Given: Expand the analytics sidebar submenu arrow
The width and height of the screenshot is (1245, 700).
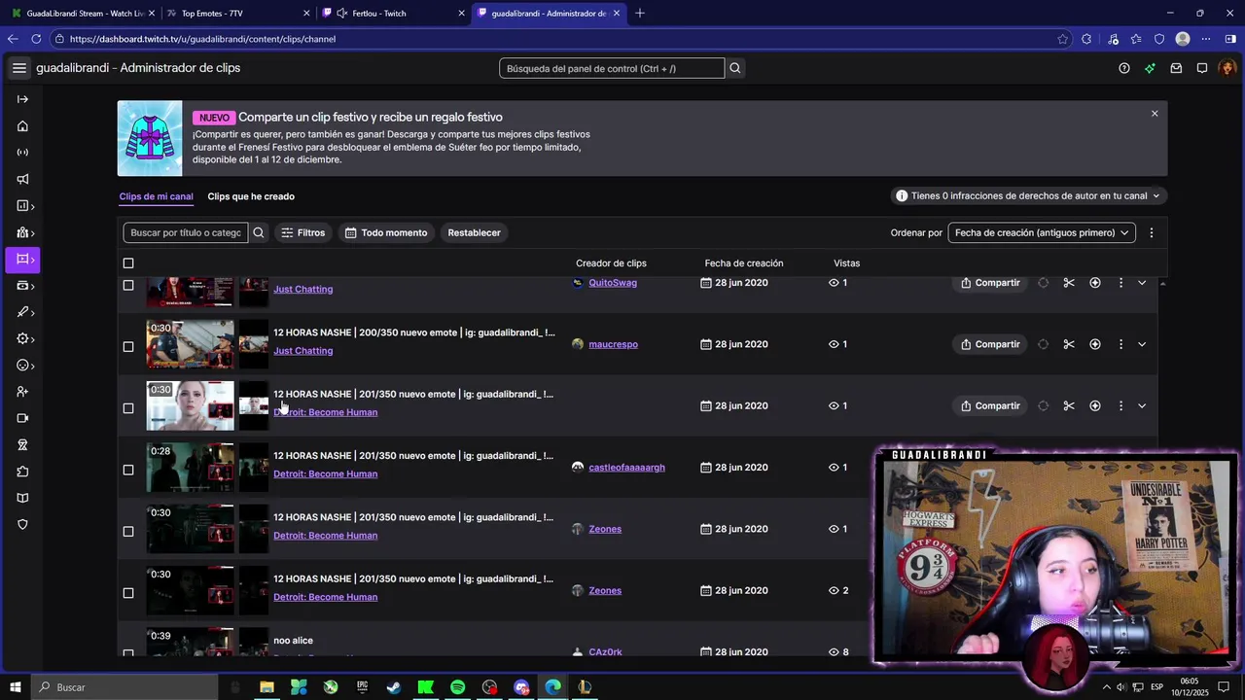Looking at the screenshot, I should [33, 206].
